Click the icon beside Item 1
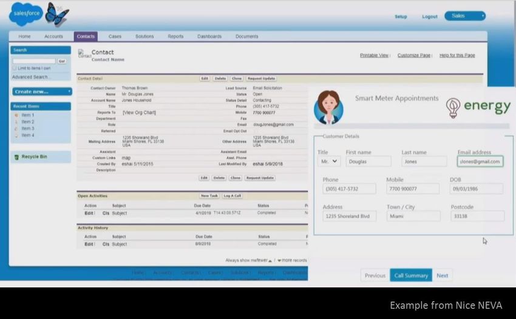The height and width of the screenshot is (319, 516). (16, 115)
